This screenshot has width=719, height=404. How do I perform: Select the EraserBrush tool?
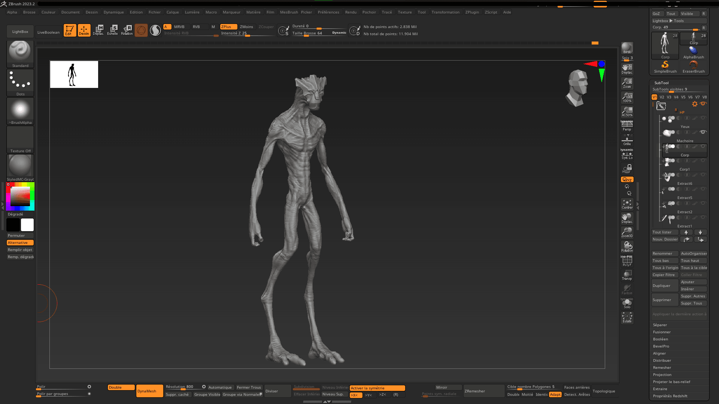(694, 67)
